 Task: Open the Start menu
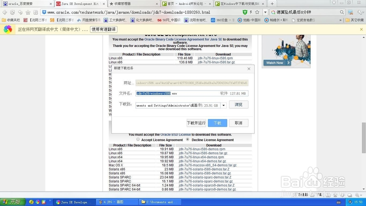tap(12, 202)
